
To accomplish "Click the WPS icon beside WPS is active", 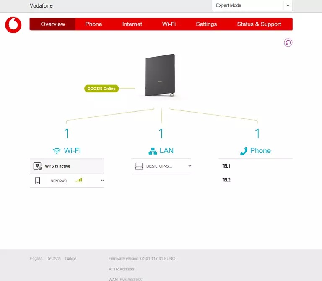I will (38, 166).
